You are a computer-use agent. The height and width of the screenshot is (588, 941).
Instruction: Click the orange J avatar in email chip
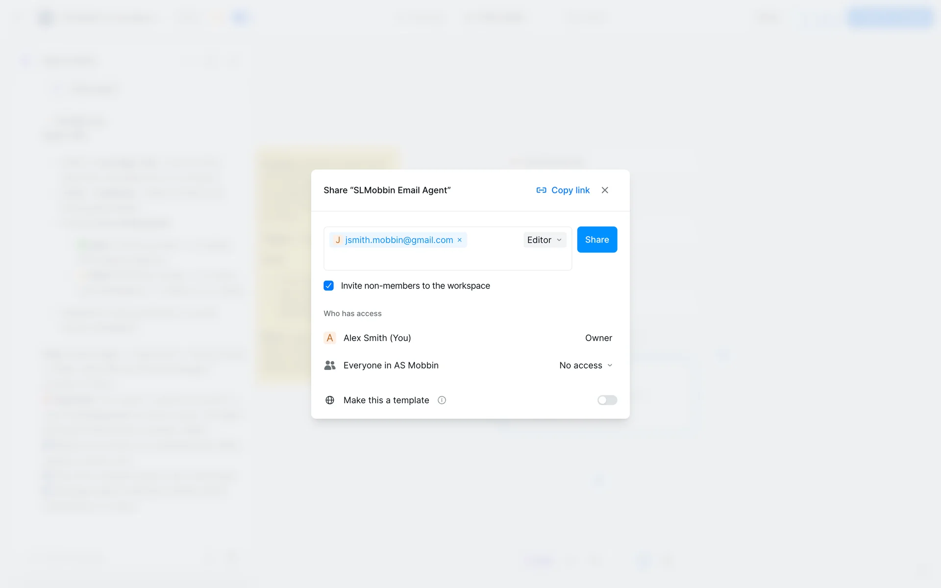click(x=338, y=240)
